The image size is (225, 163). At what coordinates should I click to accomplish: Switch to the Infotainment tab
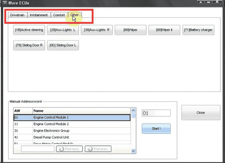pyautogui.click(x=39, y=15)
